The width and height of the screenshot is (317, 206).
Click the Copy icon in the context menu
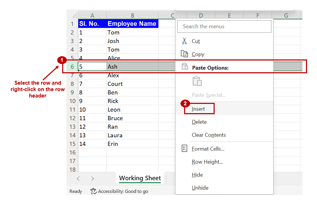pos(185,54)
